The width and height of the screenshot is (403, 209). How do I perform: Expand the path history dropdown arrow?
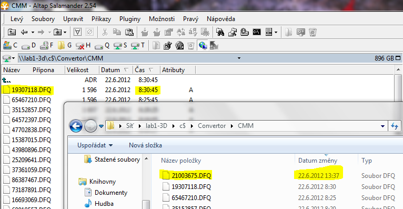click(x=239, y=58)
